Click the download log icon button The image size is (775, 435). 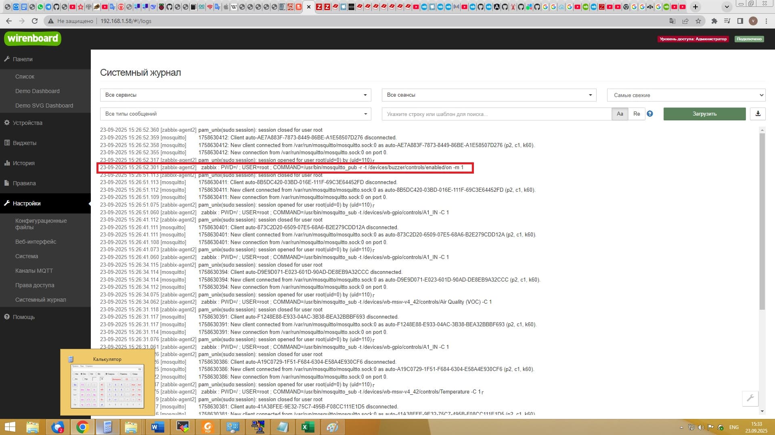coord(758,114)
